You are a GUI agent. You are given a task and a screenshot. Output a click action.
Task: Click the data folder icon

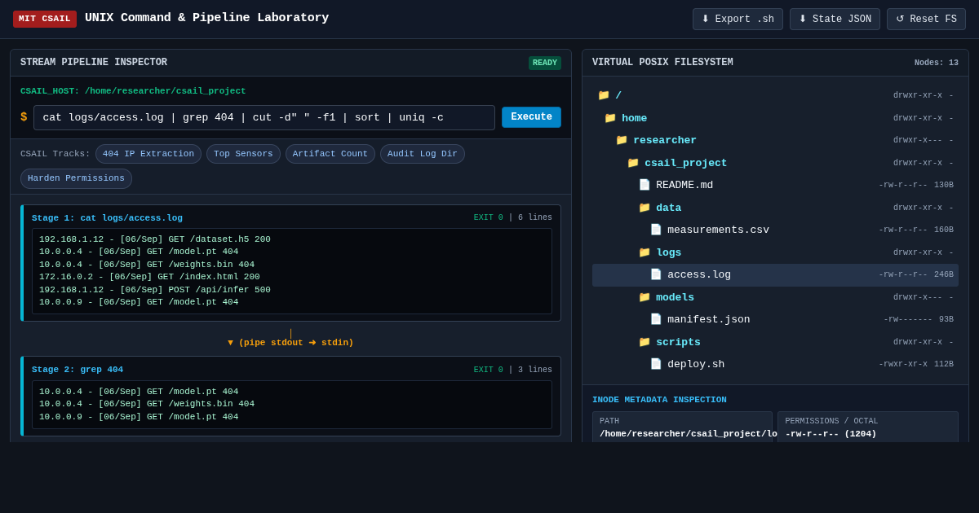click(x=645, y=208)
